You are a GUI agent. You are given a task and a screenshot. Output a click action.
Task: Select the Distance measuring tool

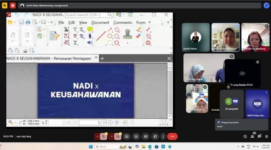pyautogui.click(x=148, y=29)
